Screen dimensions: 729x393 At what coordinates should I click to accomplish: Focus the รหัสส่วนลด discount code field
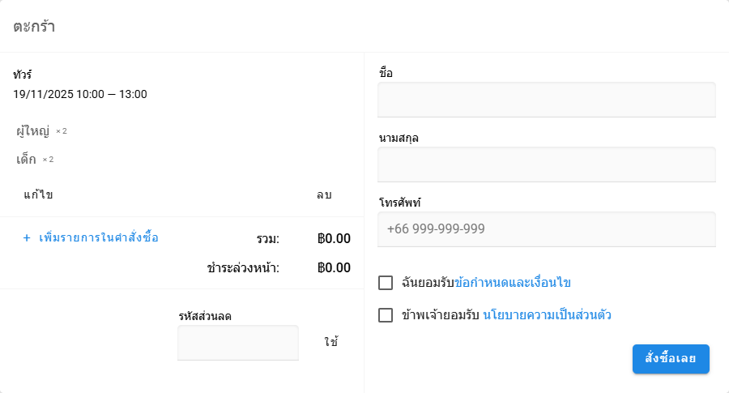coord(238,343)
